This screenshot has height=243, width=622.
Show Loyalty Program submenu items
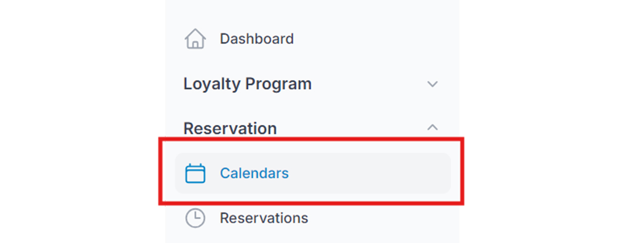tap(432, 84)
